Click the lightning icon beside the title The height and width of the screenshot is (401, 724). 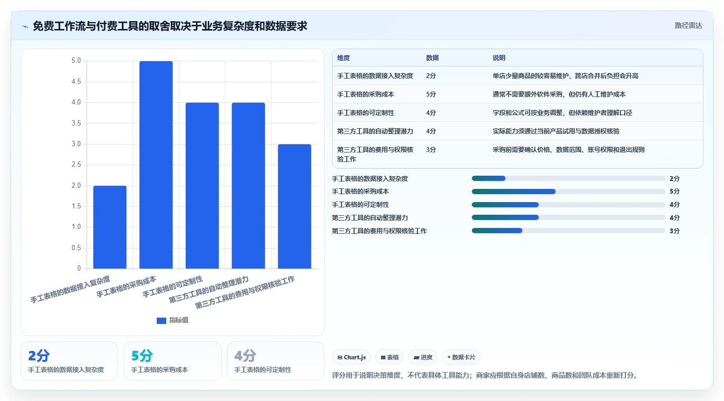click(25, 26)
